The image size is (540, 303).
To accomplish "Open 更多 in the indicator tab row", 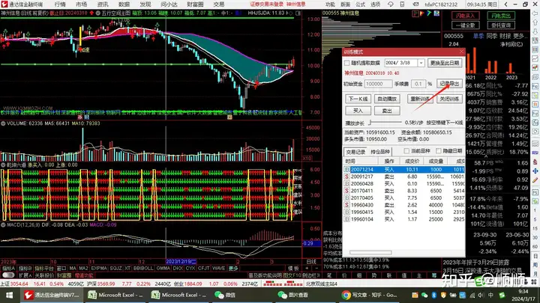I will tap(233, 269).
